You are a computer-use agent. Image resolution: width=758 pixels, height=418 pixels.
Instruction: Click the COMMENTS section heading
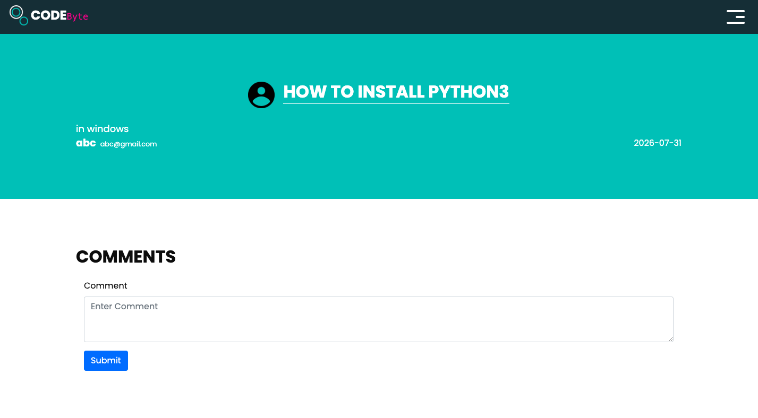pos(126,257)
